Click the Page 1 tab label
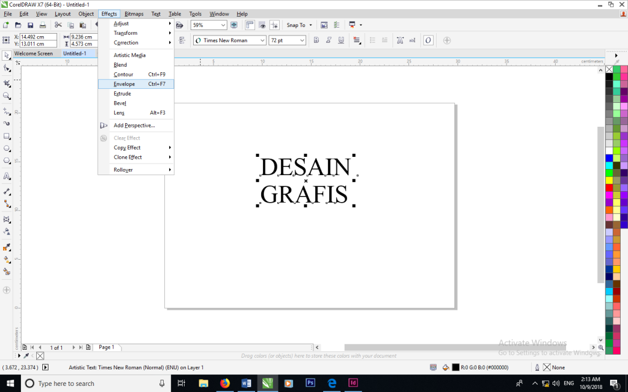This screenshot has width=628, height=392. [107, 347]
